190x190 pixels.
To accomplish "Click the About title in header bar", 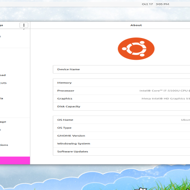I will [136, 25].
